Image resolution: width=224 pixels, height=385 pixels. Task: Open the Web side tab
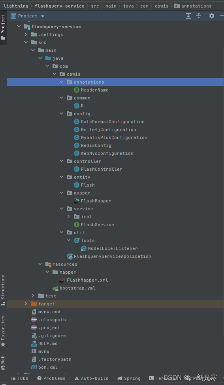3,363
